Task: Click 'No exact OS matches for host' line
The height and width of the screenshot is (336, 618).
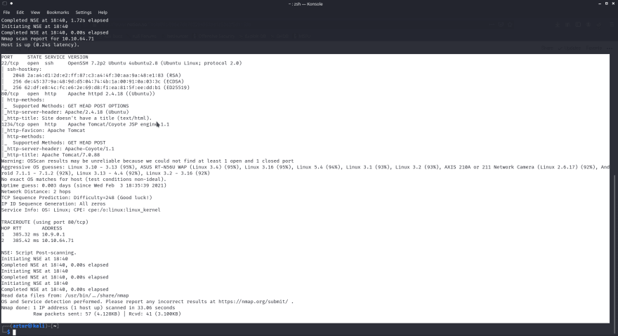Action: [x=84, y=180]
